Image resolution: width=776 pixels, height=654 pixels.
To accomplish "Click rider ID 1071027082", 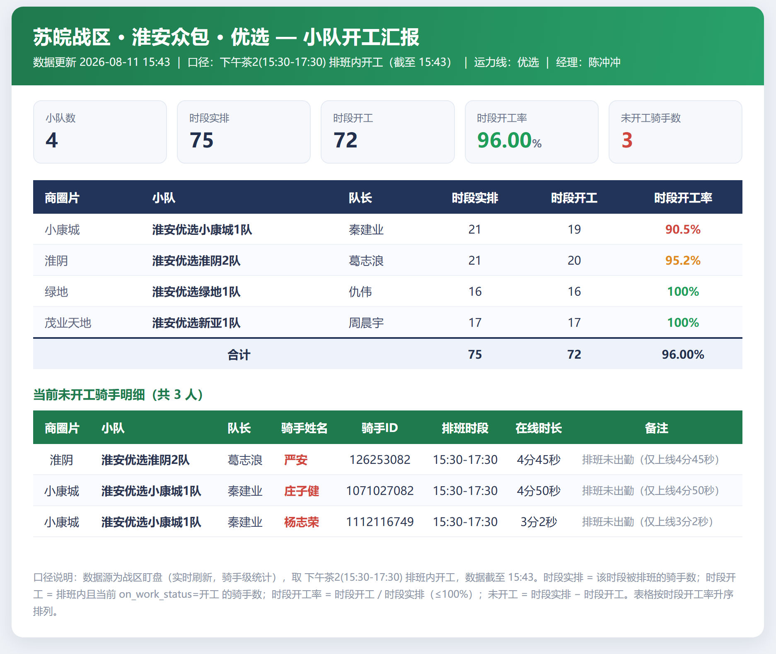I will 380,491.
